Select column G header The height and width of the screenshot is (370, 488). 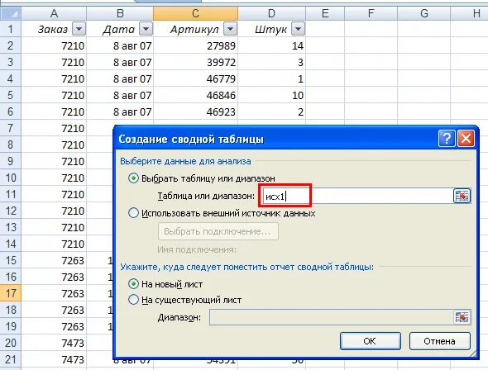423,14
